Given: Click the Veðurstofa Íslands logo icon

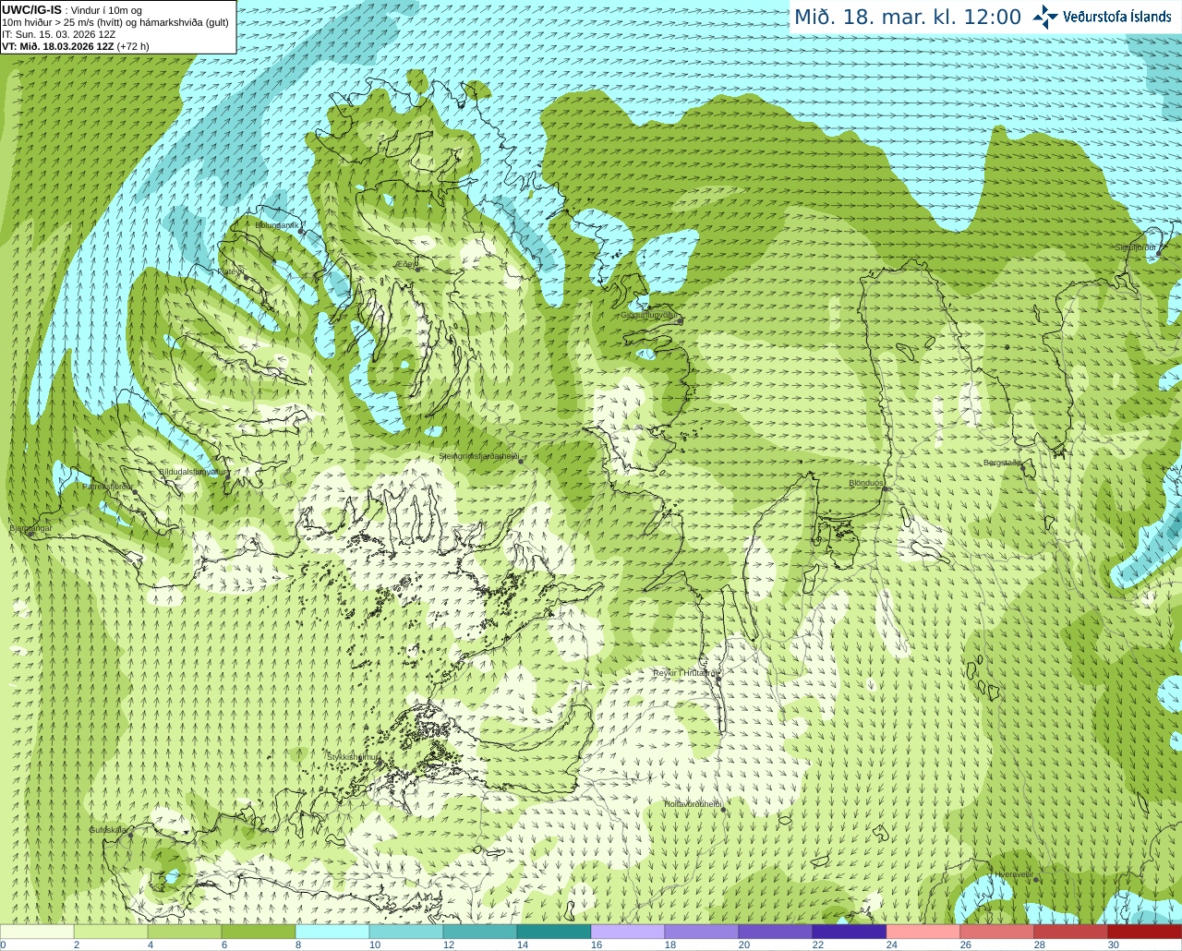Looking at the screenshot, I should tap(1045, 17).
